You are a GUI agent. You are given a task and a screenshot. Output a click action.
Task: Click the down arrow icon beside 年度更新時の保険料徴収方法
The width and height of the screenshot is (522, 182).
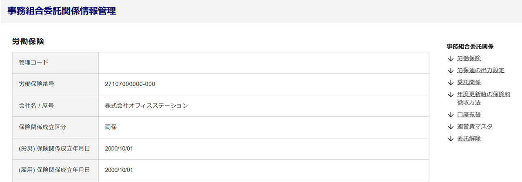pos(451,95)
